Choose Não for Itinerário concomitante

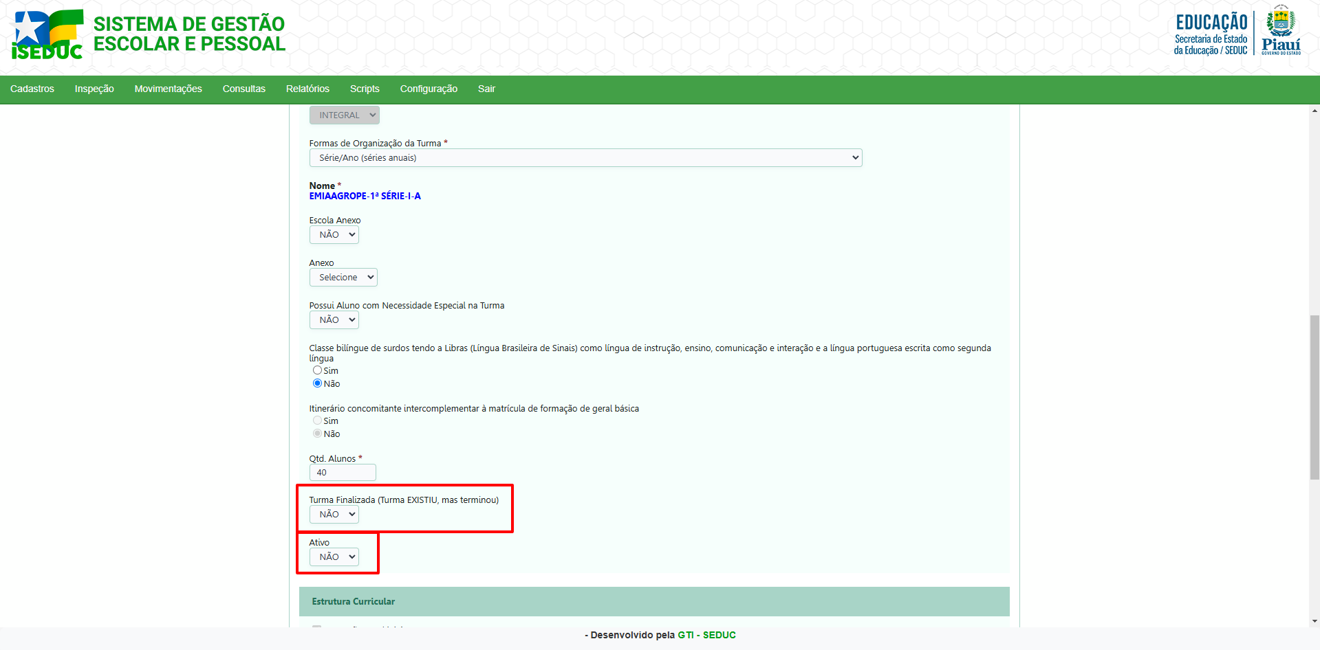[317, 434]
